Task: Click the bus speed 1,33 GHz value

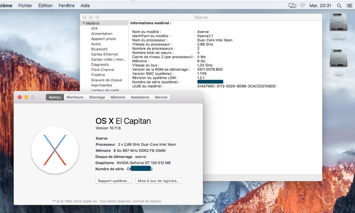Action: (205, 65)
